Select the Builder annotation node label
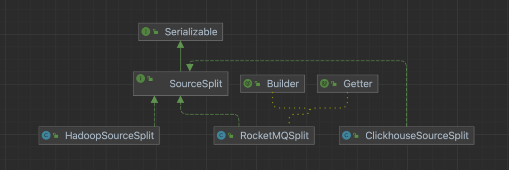The image size is (509, 170). 283,84
